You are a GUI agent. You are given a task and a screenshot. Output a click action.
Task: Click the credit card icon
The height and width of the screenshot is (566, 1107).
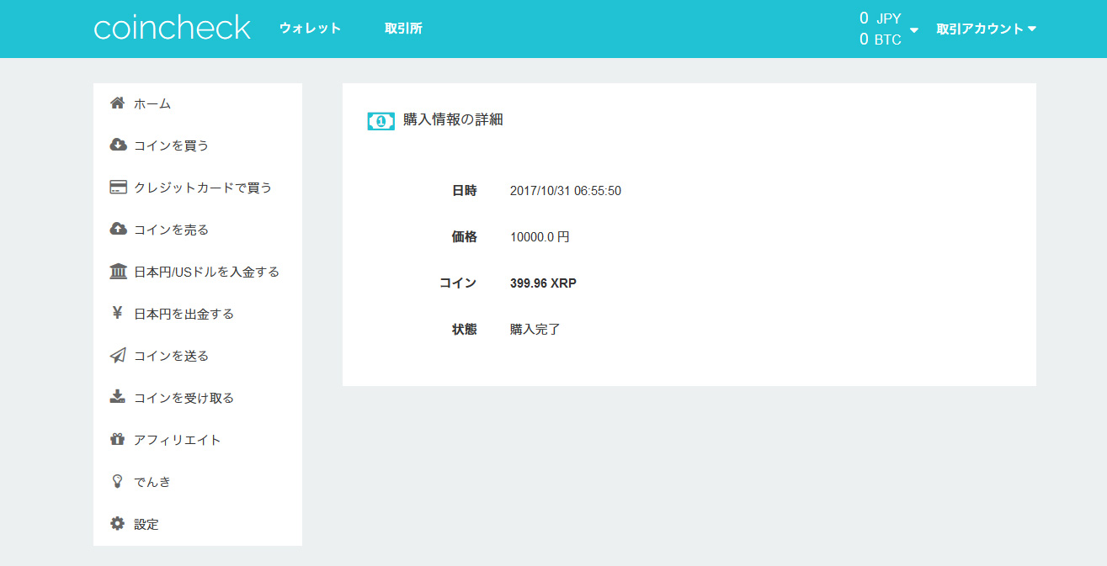118,188
